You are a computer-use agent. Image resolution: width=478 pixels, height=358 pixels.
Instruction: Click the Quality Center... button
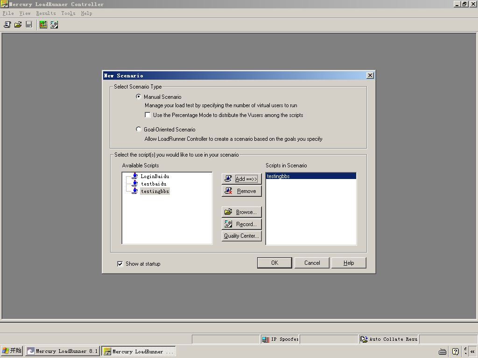click(242, 236)
